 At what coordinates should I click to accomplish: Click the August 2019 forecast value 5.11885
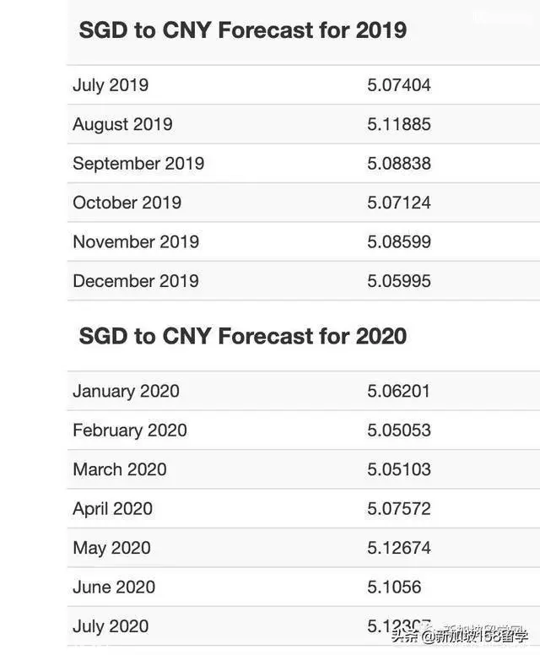(x=399, y=124)
